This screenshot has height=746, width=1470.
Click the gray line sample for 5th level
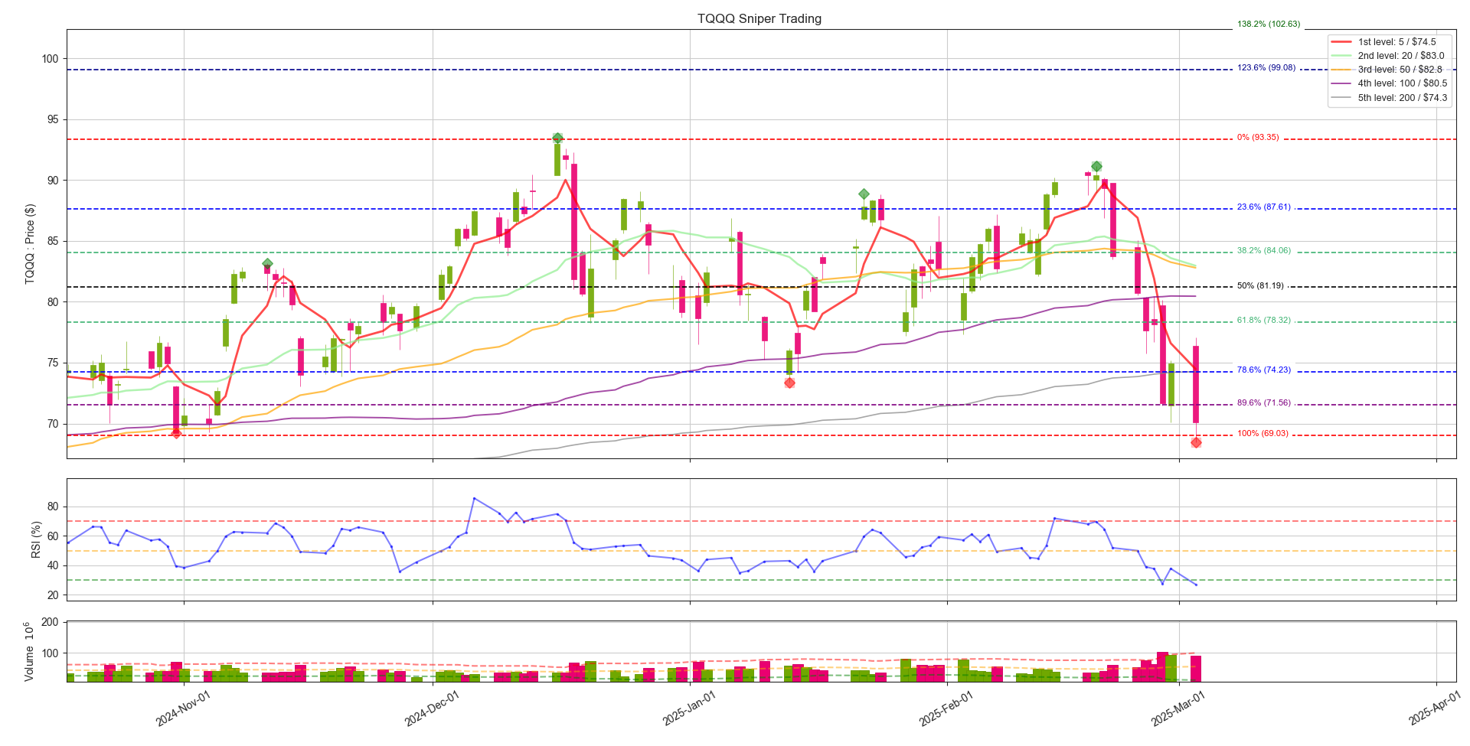point(1342,97)
